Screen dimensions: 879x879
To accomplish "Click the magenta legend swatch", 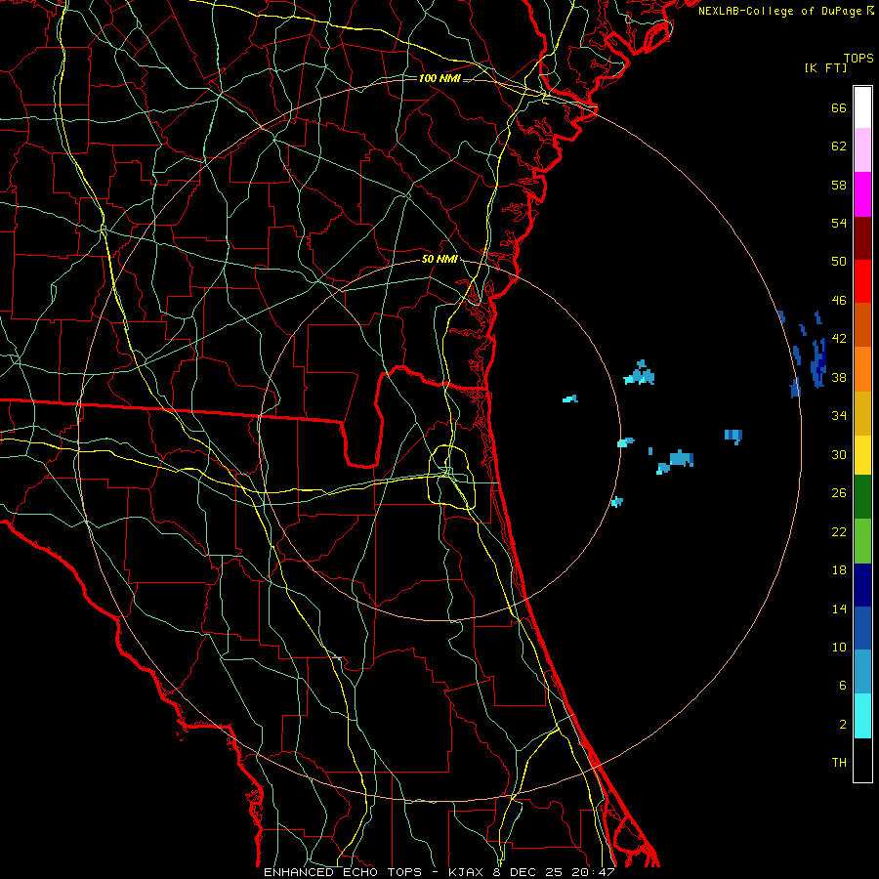I will pos(862,194).
